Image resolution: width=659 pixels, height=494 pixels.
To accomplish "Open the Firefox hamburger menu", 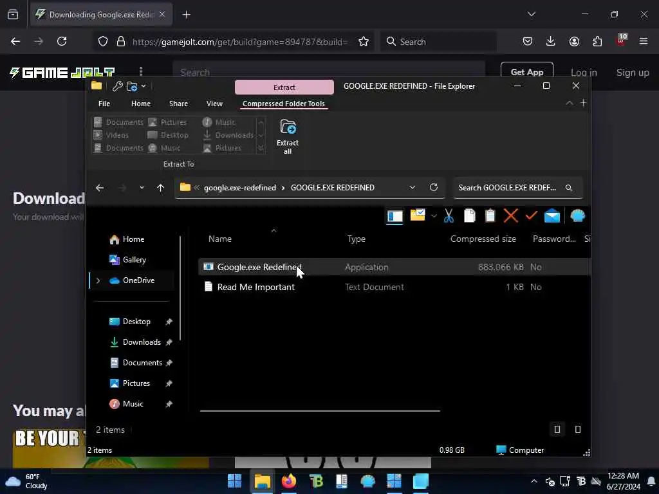I will 644,41.
